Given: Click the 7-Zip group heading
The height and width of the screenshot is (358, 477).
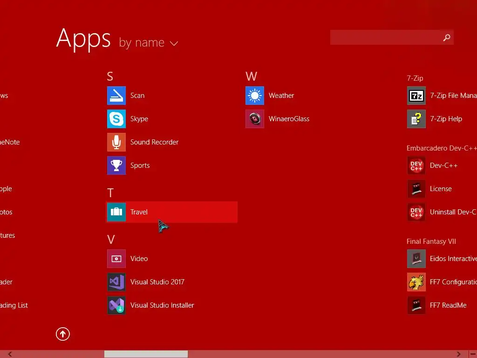Looking at the screenshot, I should (x=415, y=78).
